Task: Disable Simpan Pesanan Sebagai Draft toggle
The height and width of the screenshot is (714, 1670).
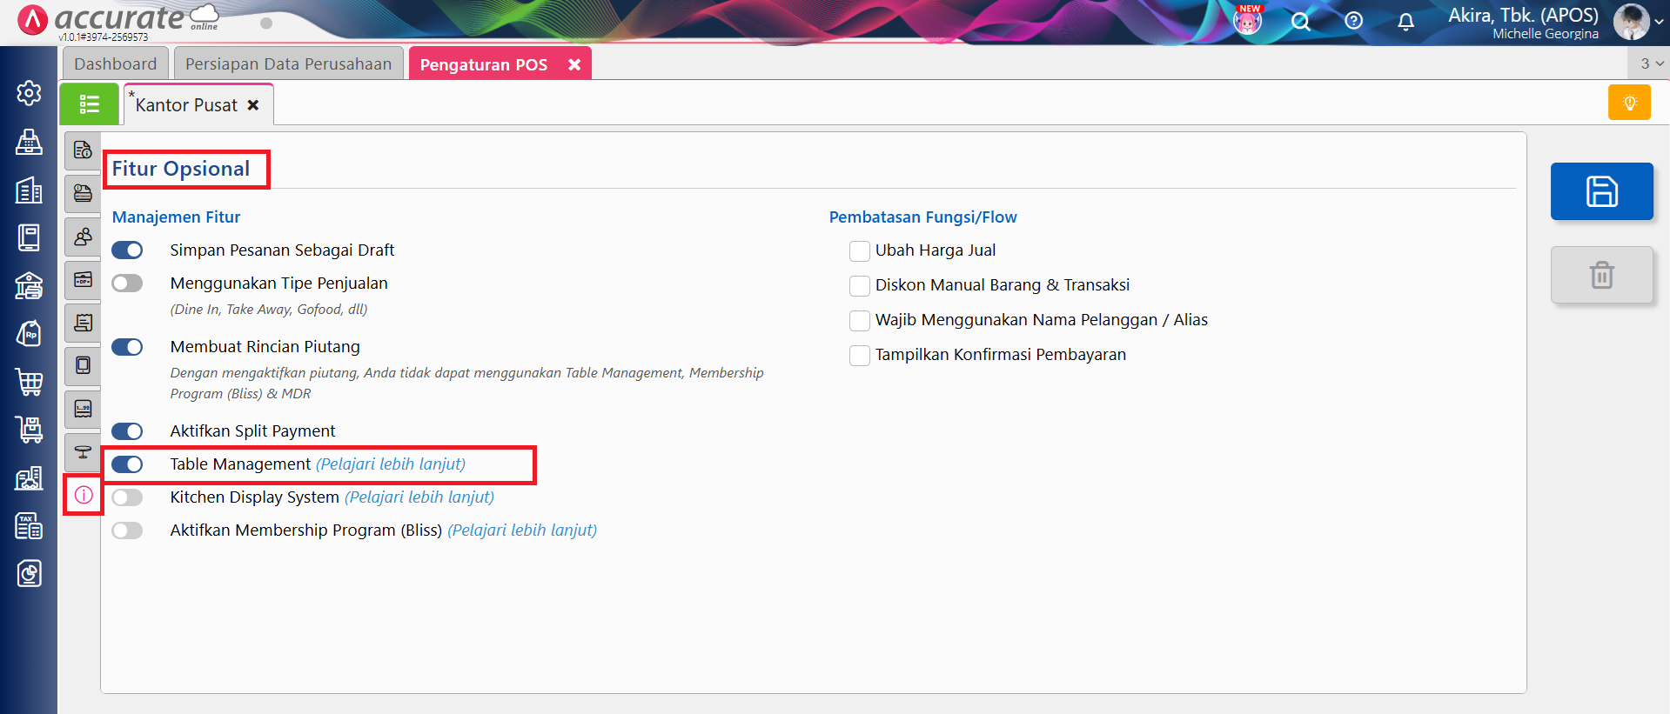Action: tap(127, 250)
